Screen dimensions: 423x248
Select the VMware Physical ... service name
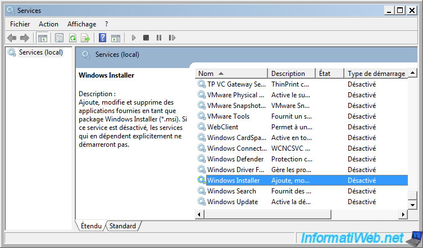(235, 95)
